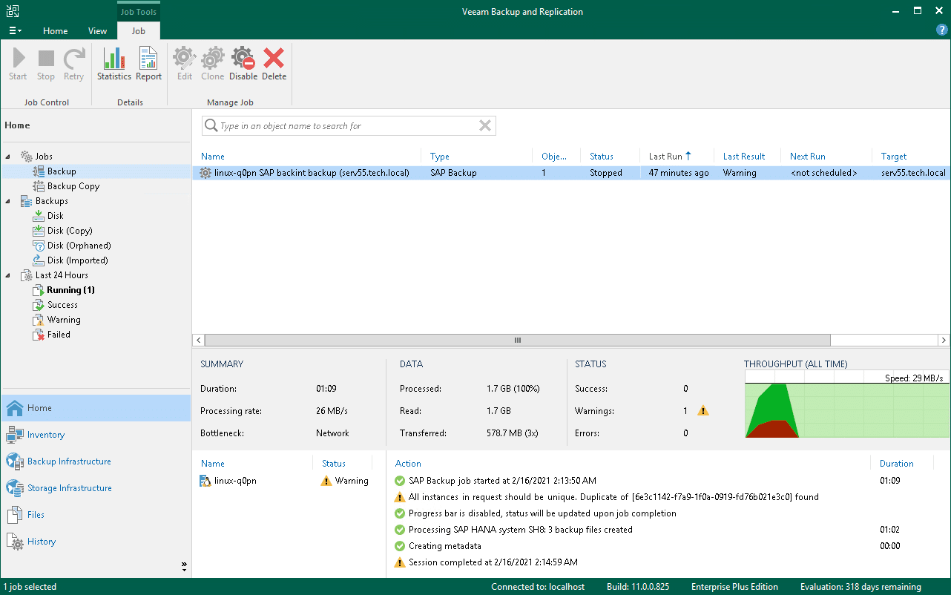
Task: Open Disk (Orphaned) node
Action: [79, 246]
